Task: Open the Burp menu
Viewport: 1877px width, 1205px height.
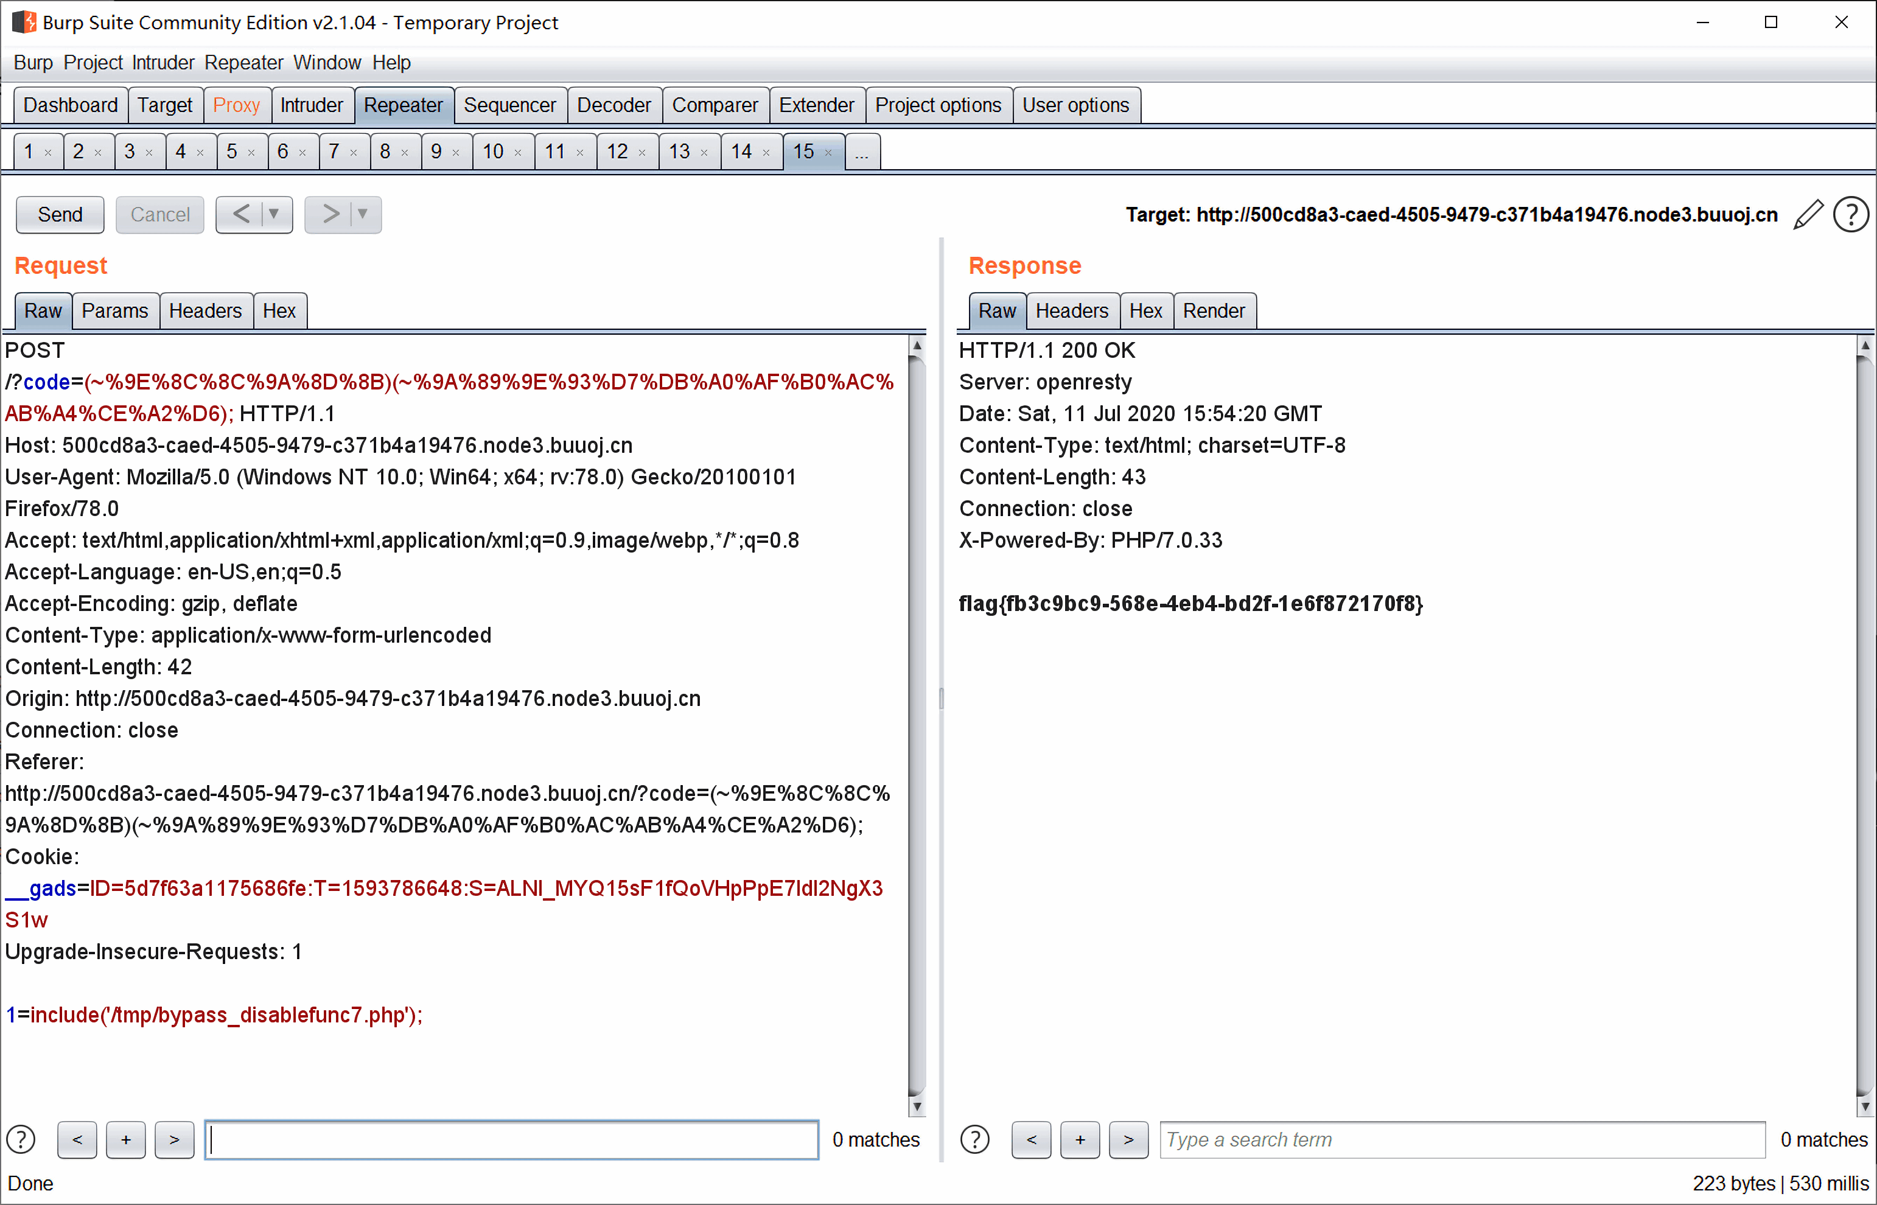Action: (33, 63)
